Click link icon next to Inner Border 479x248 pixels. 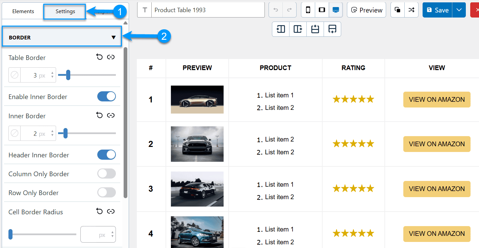click(111, 116)
